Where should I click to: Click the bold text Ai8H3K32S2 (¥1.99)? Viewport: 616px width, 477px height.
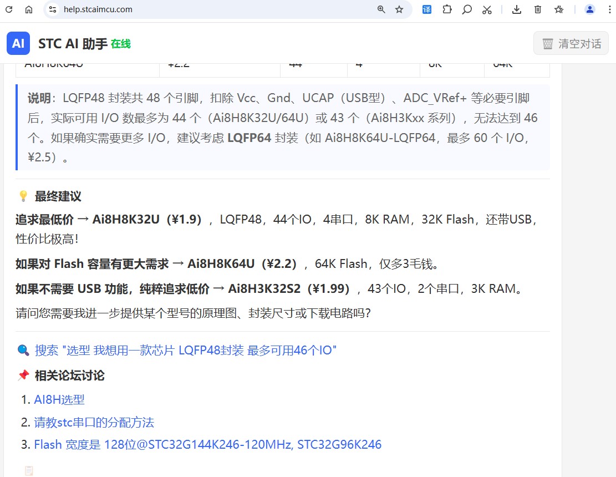click(x=289, y=289)
